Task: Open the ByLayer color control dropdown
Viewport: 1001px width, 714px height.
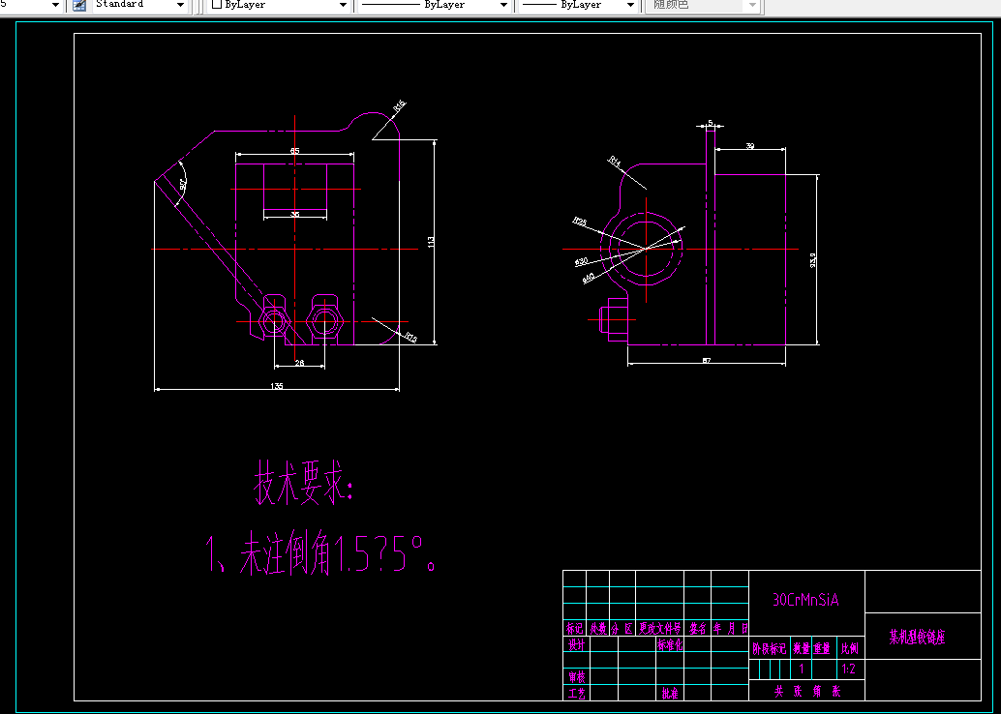Action: coord(341,5)
